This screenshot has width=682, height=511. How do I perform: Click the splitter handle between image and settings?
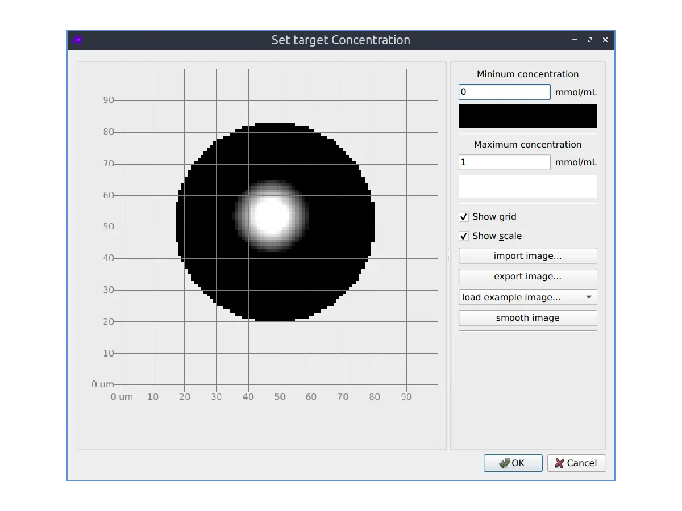448,256
